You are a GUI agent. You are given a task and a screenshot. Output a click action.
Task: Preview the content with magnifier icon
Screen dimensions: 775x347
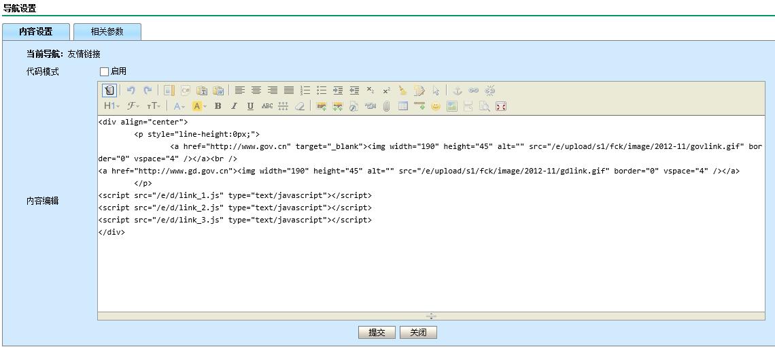[x=484, y=106]
